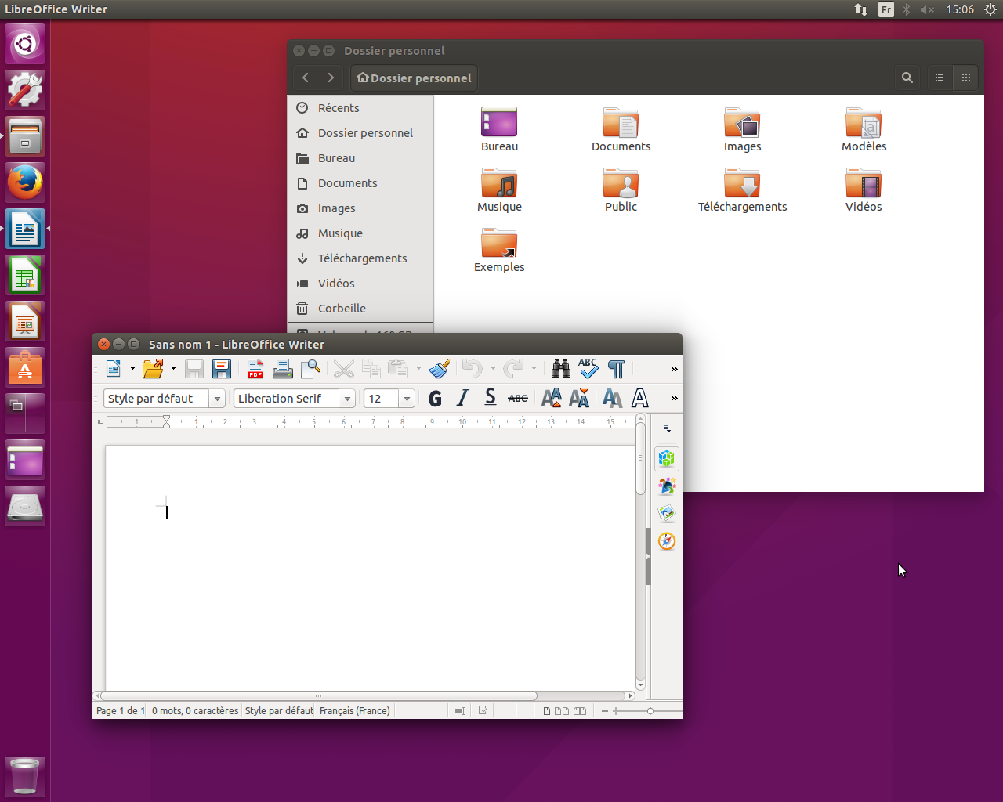Open the Liberation Serif font name dropdown
Screen dimensions: 1003x802
click(347, 399)
